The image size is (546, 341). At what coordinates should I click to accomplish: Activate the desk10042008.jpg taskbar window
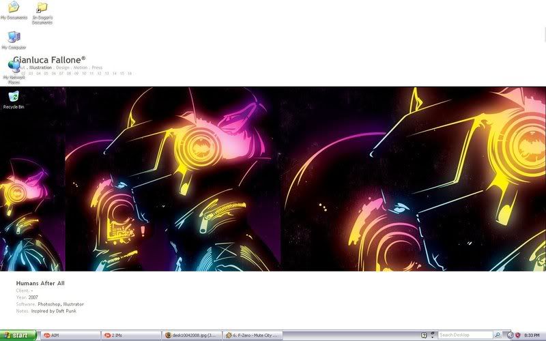[192, 336]
